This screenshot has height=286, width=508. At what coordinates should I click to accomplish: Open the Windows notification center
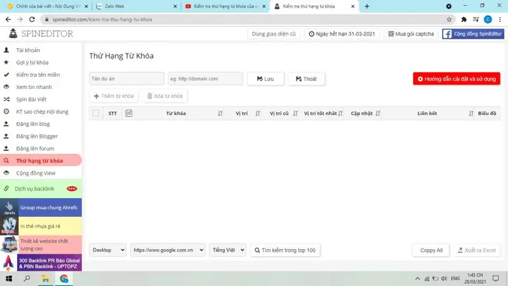click(x=496, y=278)
